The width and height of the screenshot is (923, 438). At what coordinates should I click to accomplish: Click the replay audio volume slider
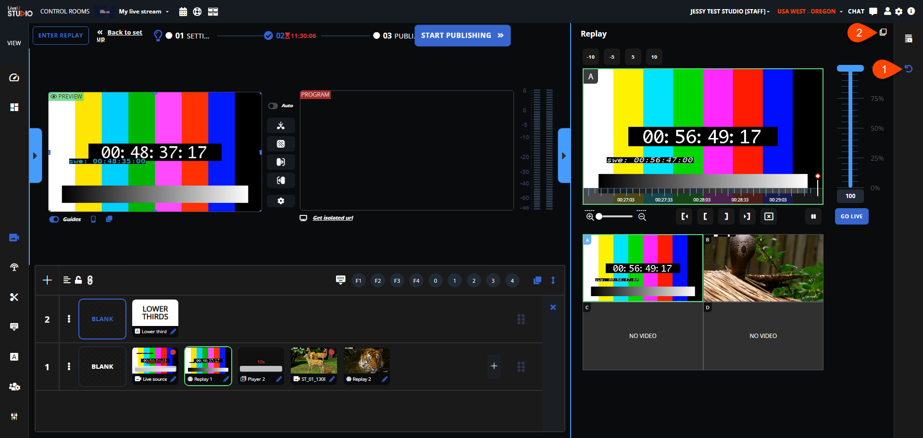pos(850,127)
